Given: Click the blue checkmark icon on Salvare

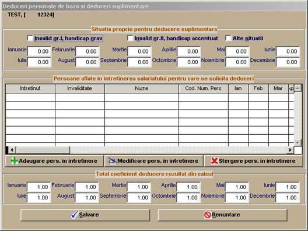Looking at the screenshot, I should pyautogui.click(x=74, y=215).
